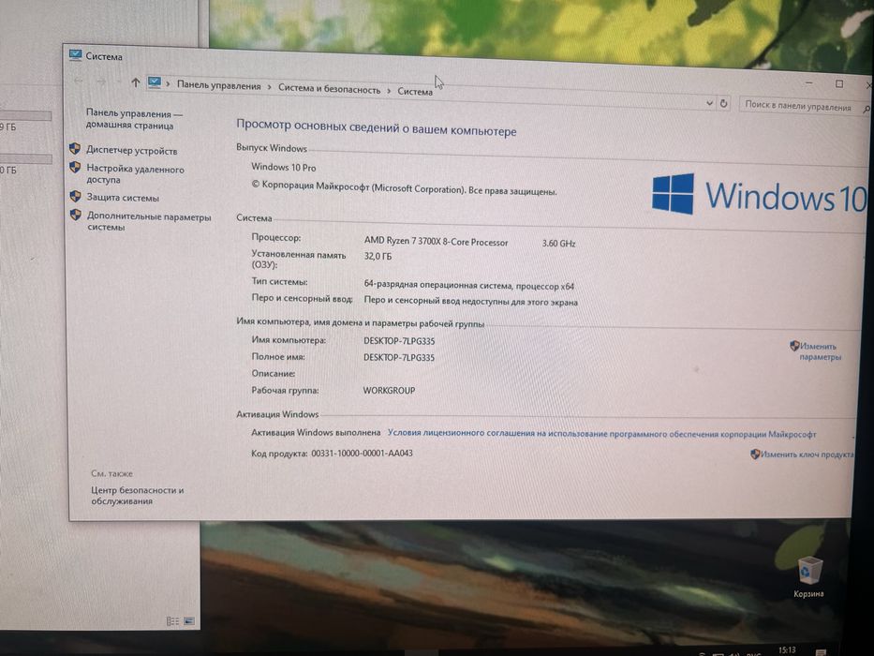Screen dimensions: 874x656
Task: Click 3.60 GHz processor speed text
Action: point(558,244)
